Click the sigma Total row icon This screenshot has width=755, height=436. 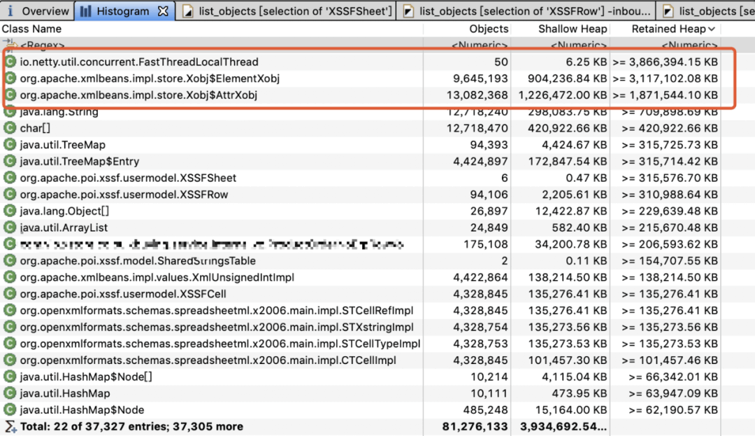(x=10, y=426)
